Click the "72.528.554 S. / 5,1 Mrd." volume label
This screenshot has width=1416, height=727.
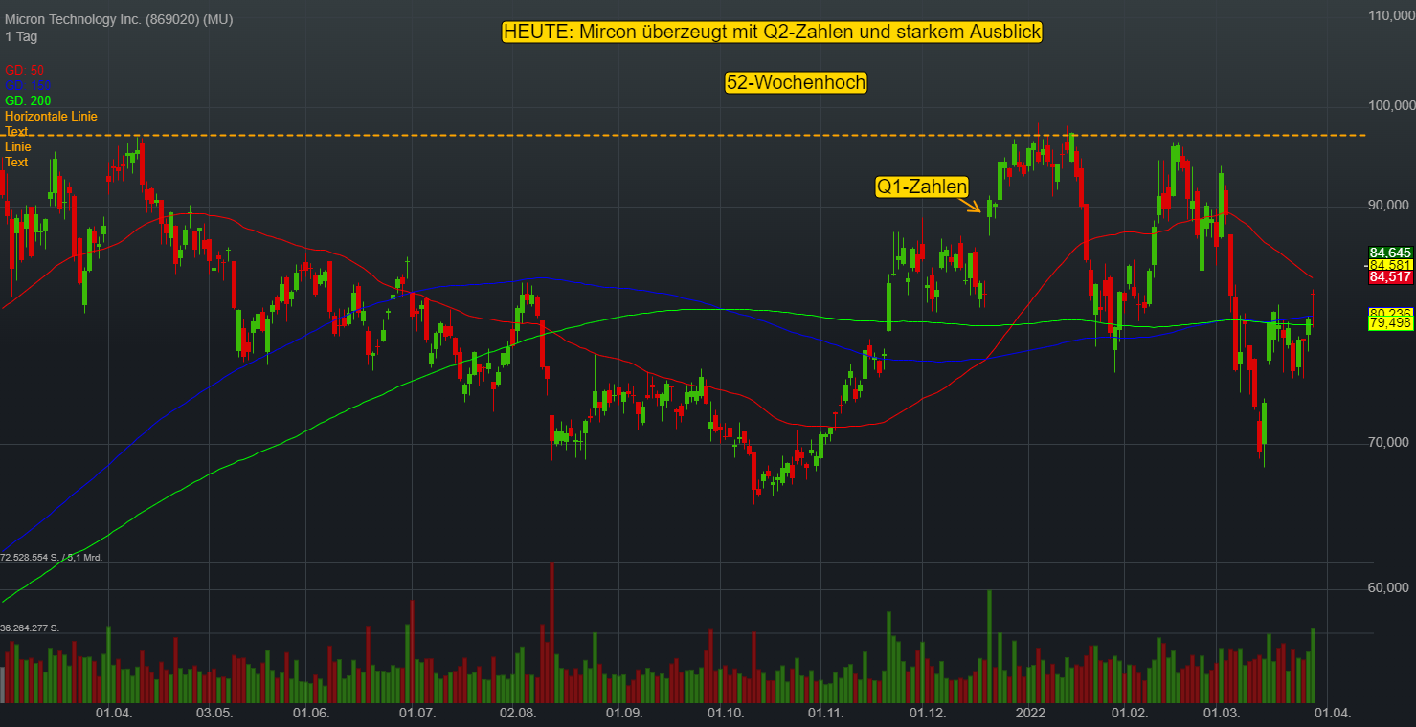[x=52, y=556]
